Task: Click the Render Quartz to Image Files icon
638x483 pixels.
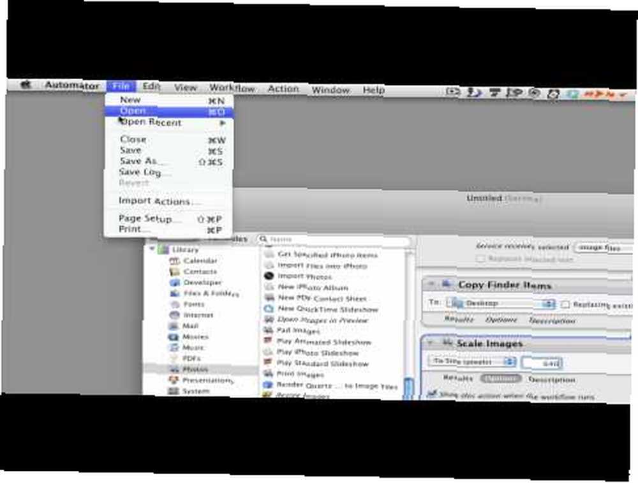Action: (268, 385)
